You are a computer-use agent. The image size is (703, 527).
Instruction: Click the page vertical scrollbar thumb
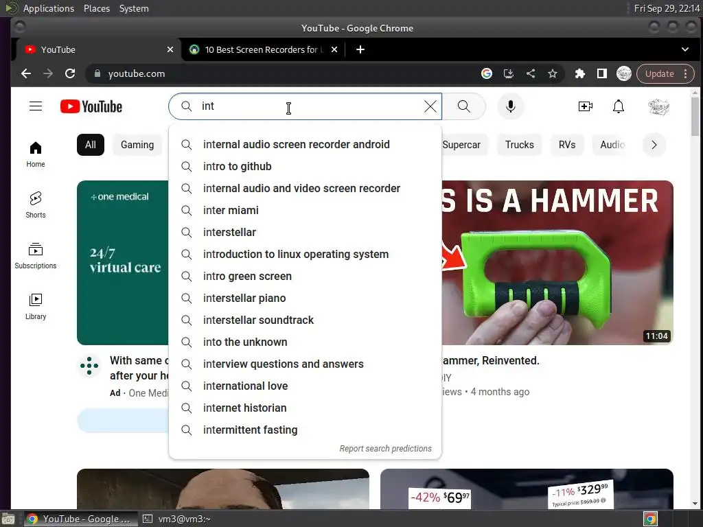click(695, 115)
